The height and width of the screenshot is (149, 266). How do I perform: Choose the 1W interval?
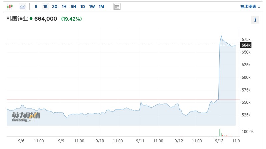tap(92, 6)
